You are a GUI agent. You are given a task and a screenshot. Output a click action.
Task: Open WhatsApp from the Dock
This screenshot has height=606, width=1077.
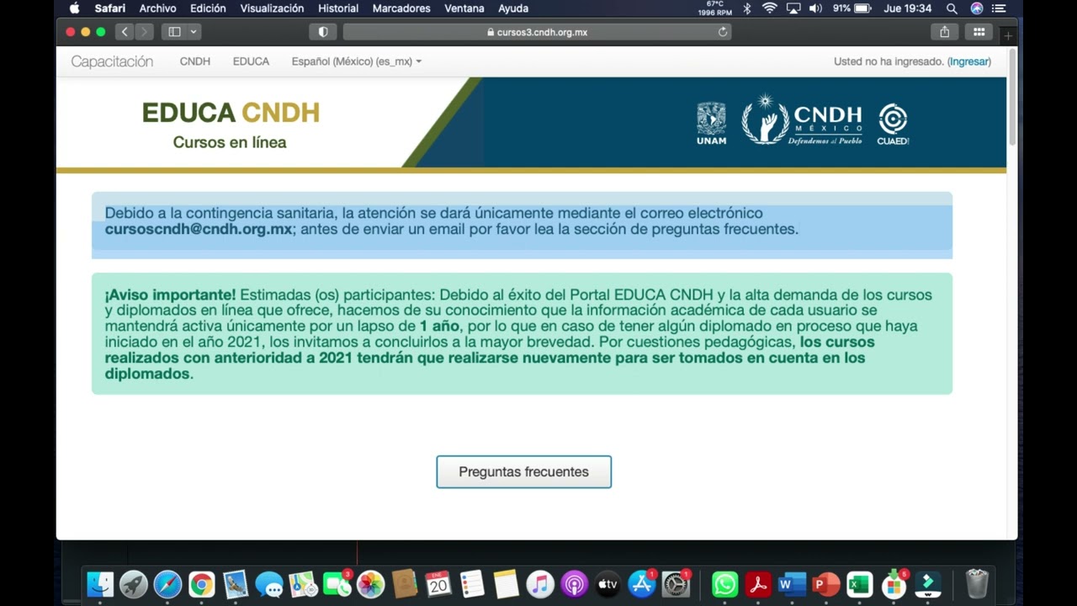[724, 583]
